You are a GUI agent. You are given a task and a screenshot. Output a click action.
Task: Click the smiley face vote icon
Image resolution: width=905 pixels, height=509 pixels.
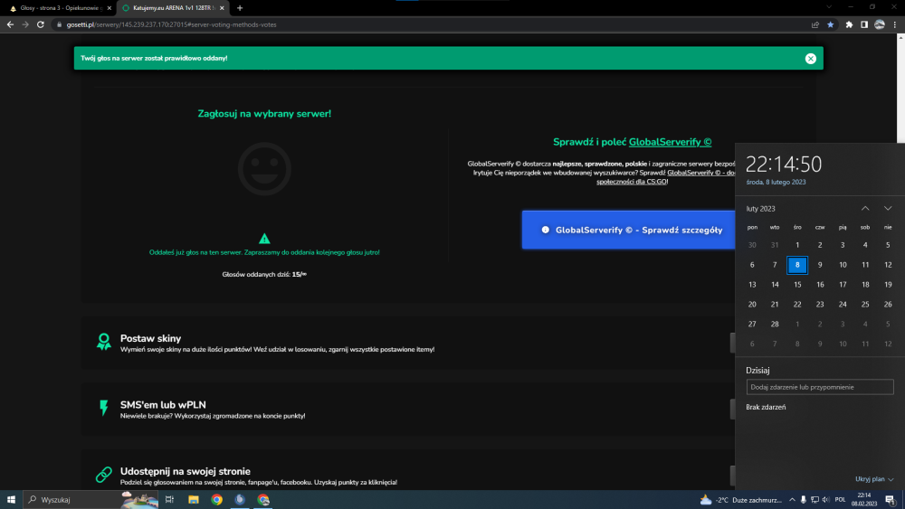click(264, 169)
